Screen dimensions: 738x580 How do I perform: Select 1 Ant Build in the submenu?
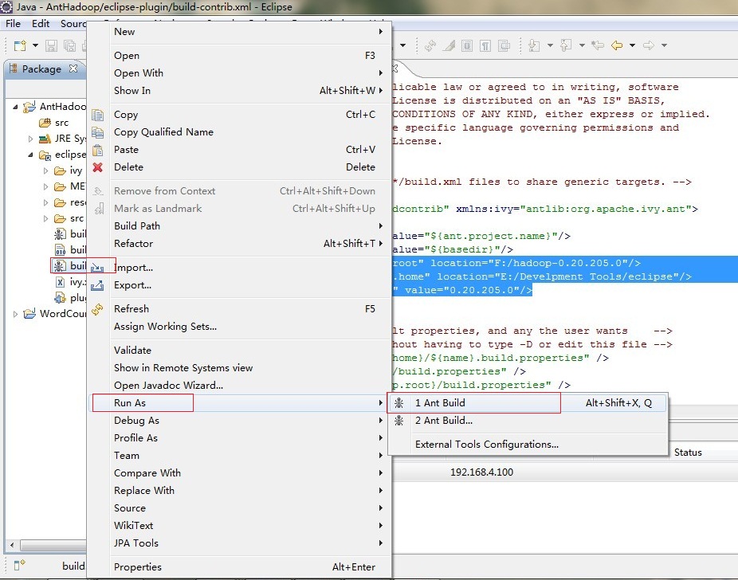point(527,402)
